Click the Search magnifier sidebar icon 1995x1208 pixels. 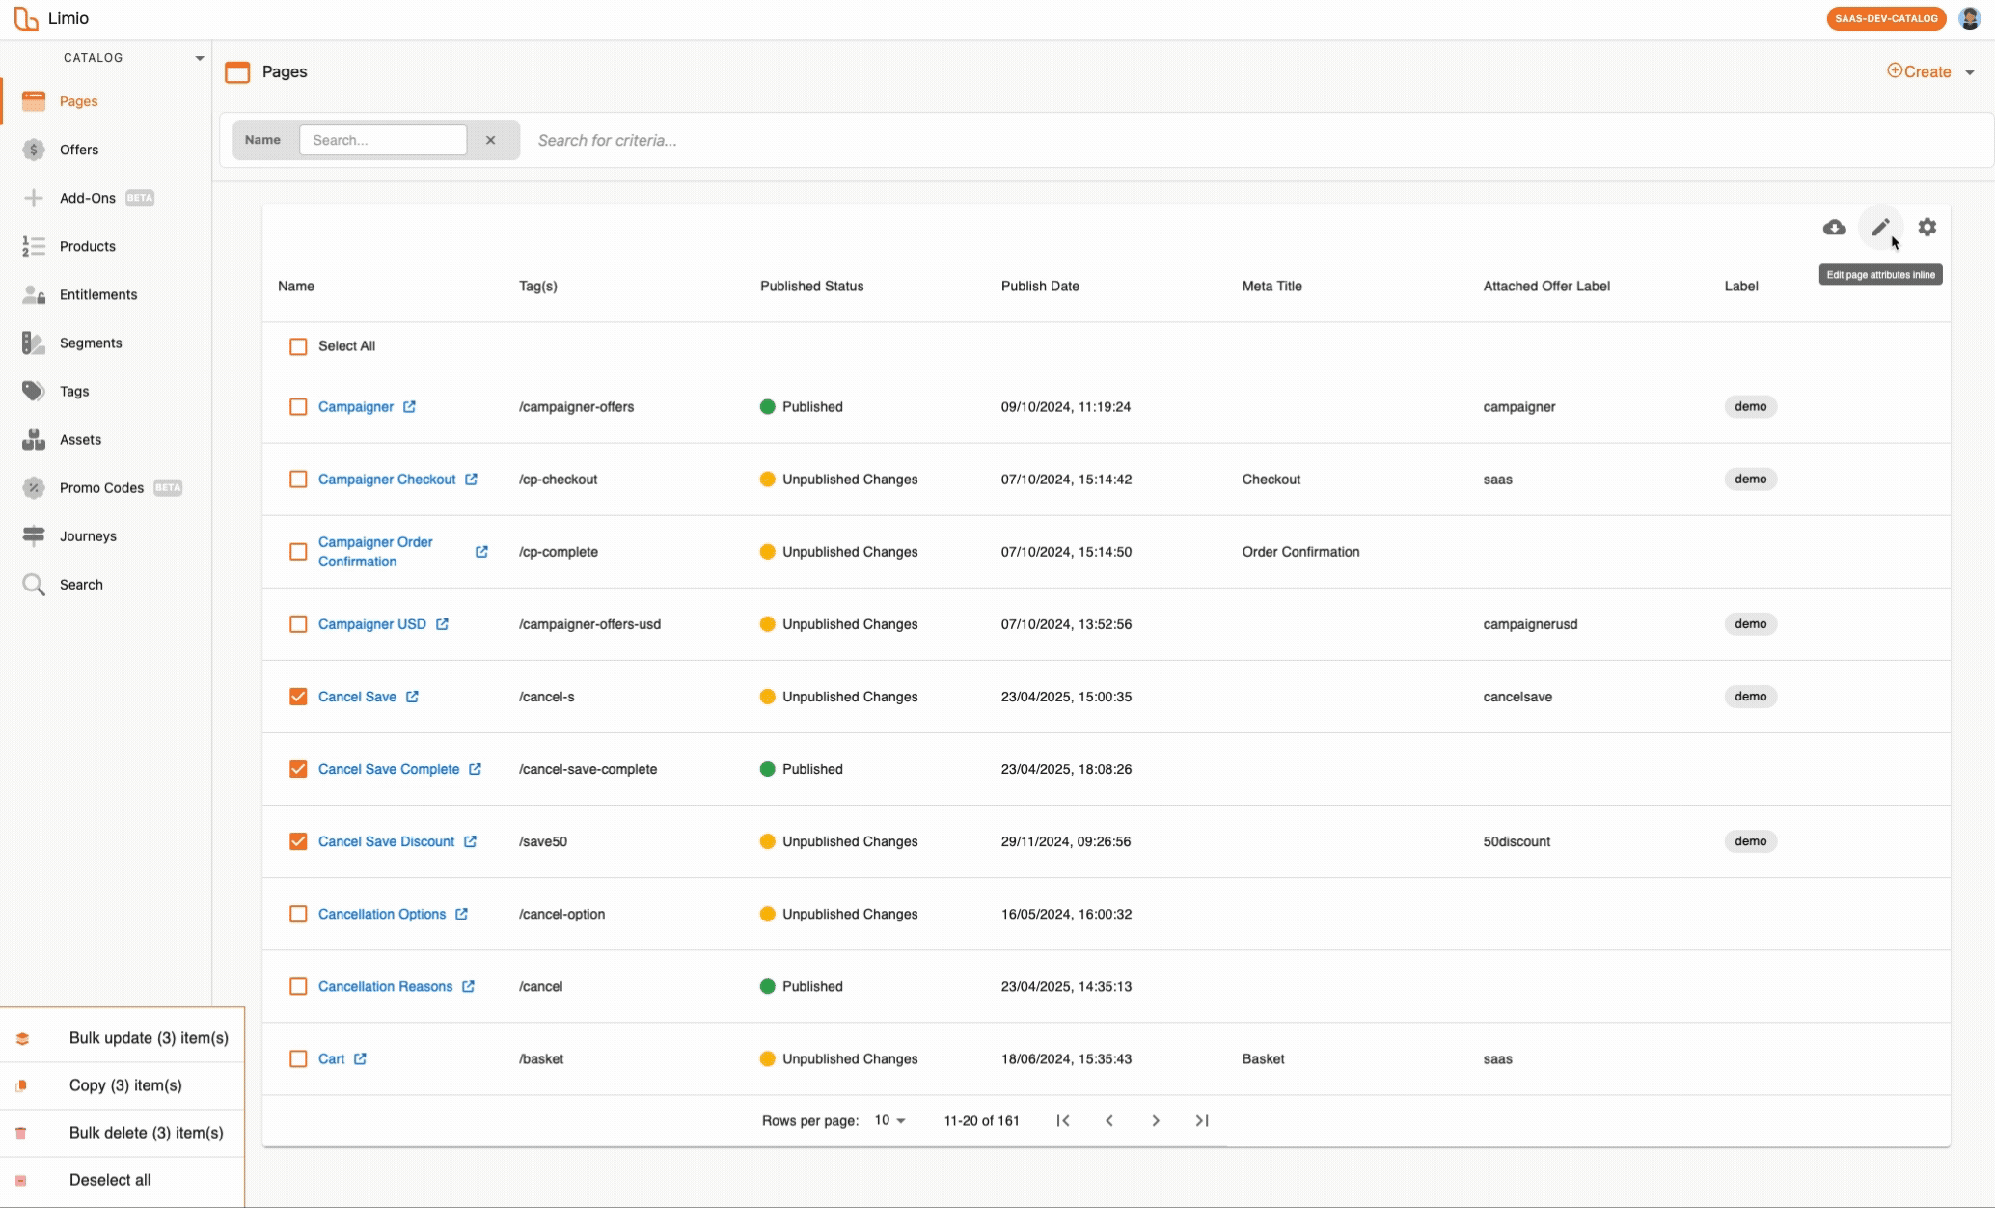pos(34,584)
